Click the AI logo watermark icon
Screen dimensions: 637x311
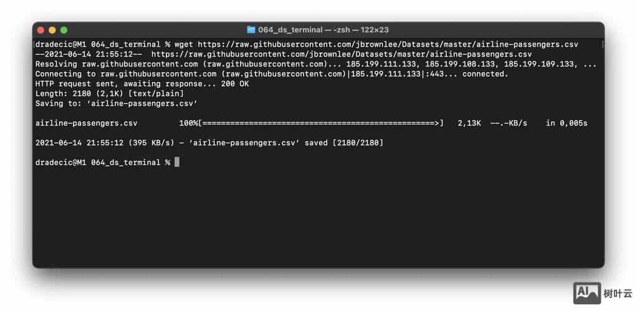pyautogui.click(x=586, y=294)
